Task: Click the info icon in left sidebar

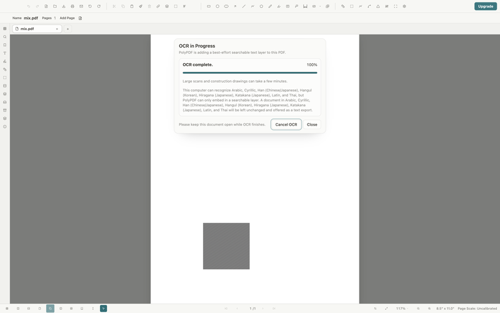Action: point(5,127)
